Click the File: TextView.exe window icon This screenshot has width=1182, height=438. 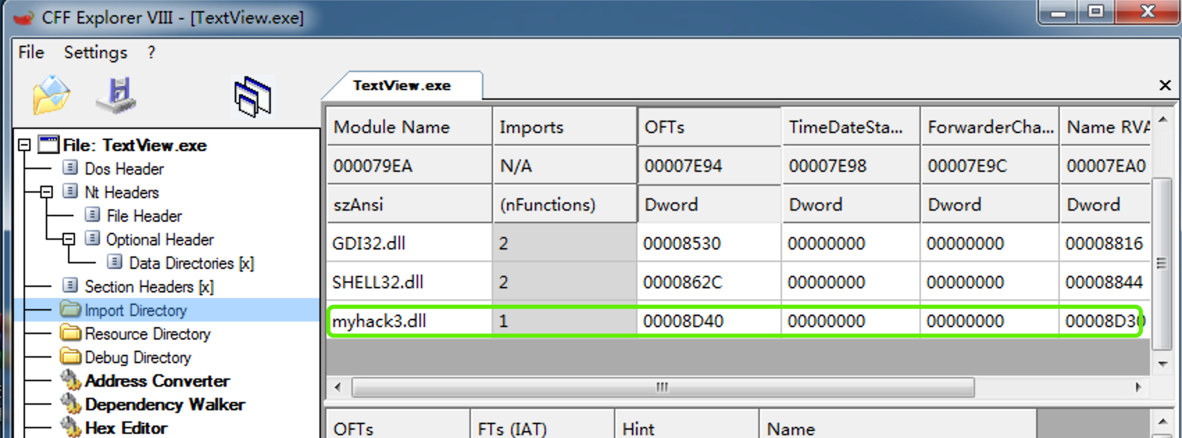pos(49,145)
